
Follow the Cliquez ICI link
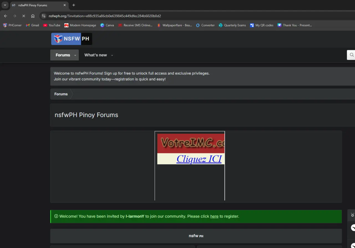[x=199, y=159]
